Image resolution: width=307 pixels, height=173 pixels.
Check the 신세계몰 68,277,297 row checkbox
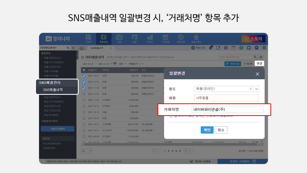84,125
